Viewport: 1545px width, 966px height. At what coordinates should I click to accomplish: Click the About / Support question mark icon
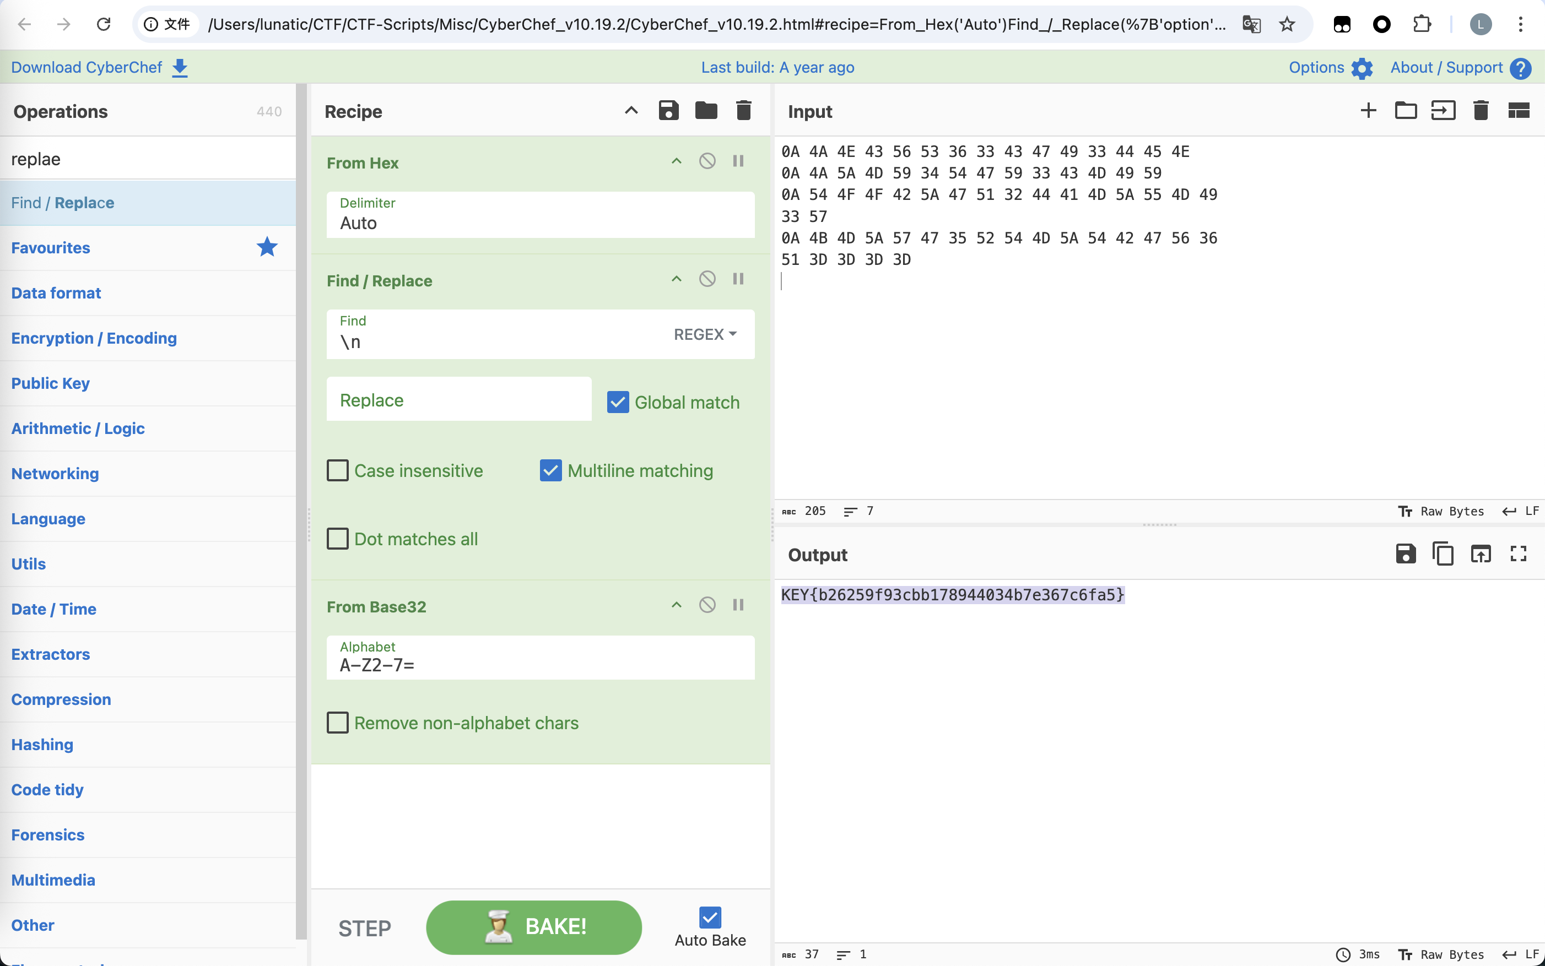pyautogui.click(x=1521, y=68)
